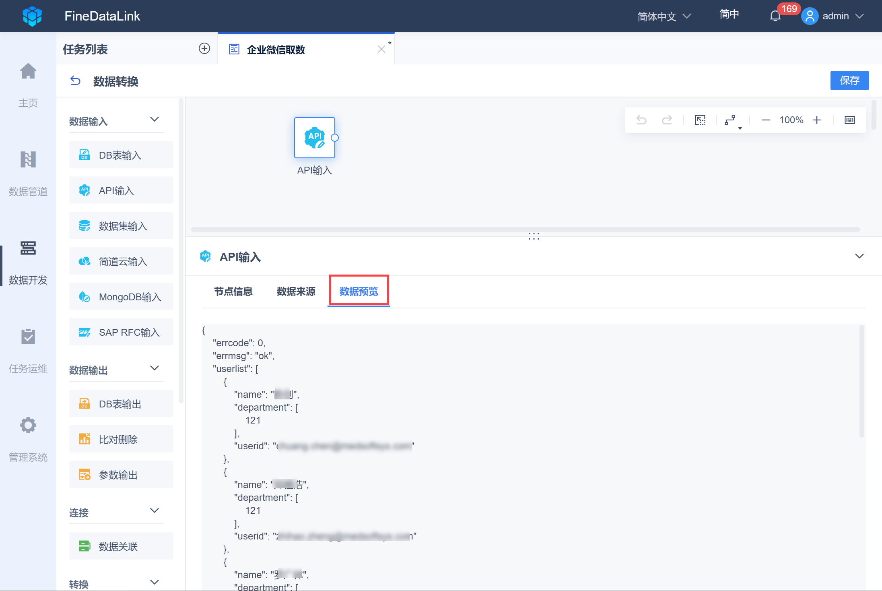
Task: Click the canvas redo icon
Action: click(x=667, y=120)
